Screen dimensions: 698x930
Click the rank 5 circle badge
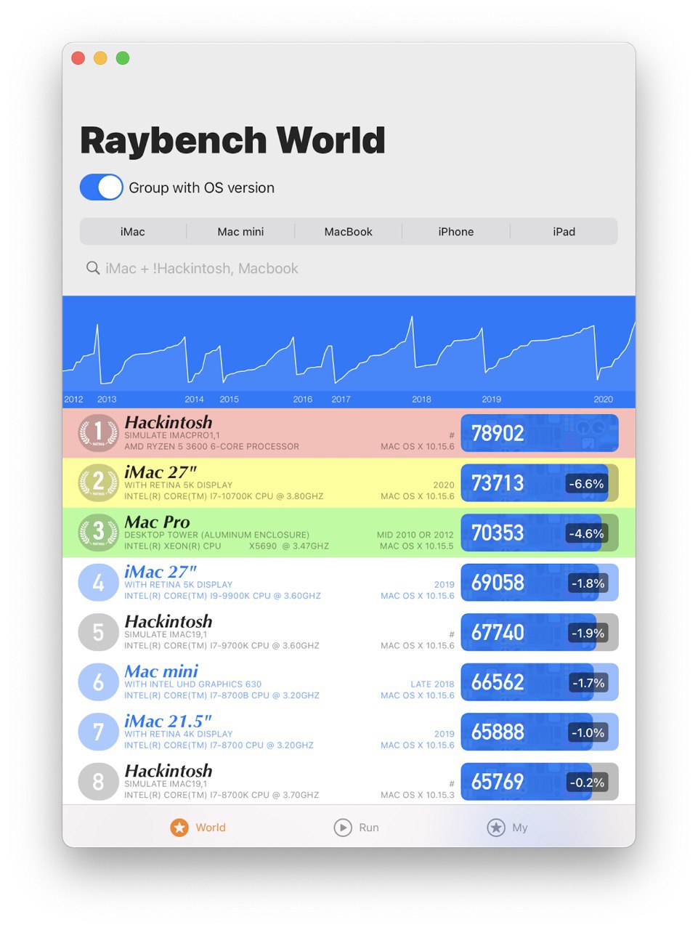coord(98,632)
